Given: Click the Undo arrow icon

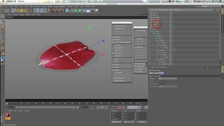Looking at the screenshot, I should pos(4,10).
